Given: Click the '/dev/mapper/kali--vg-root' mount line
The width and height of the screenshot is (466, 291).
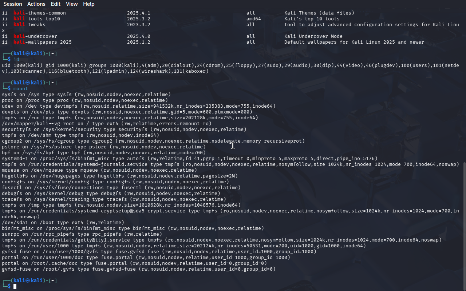Looking at the screenshot, I should pyautogui.click(x=106, y=124).
